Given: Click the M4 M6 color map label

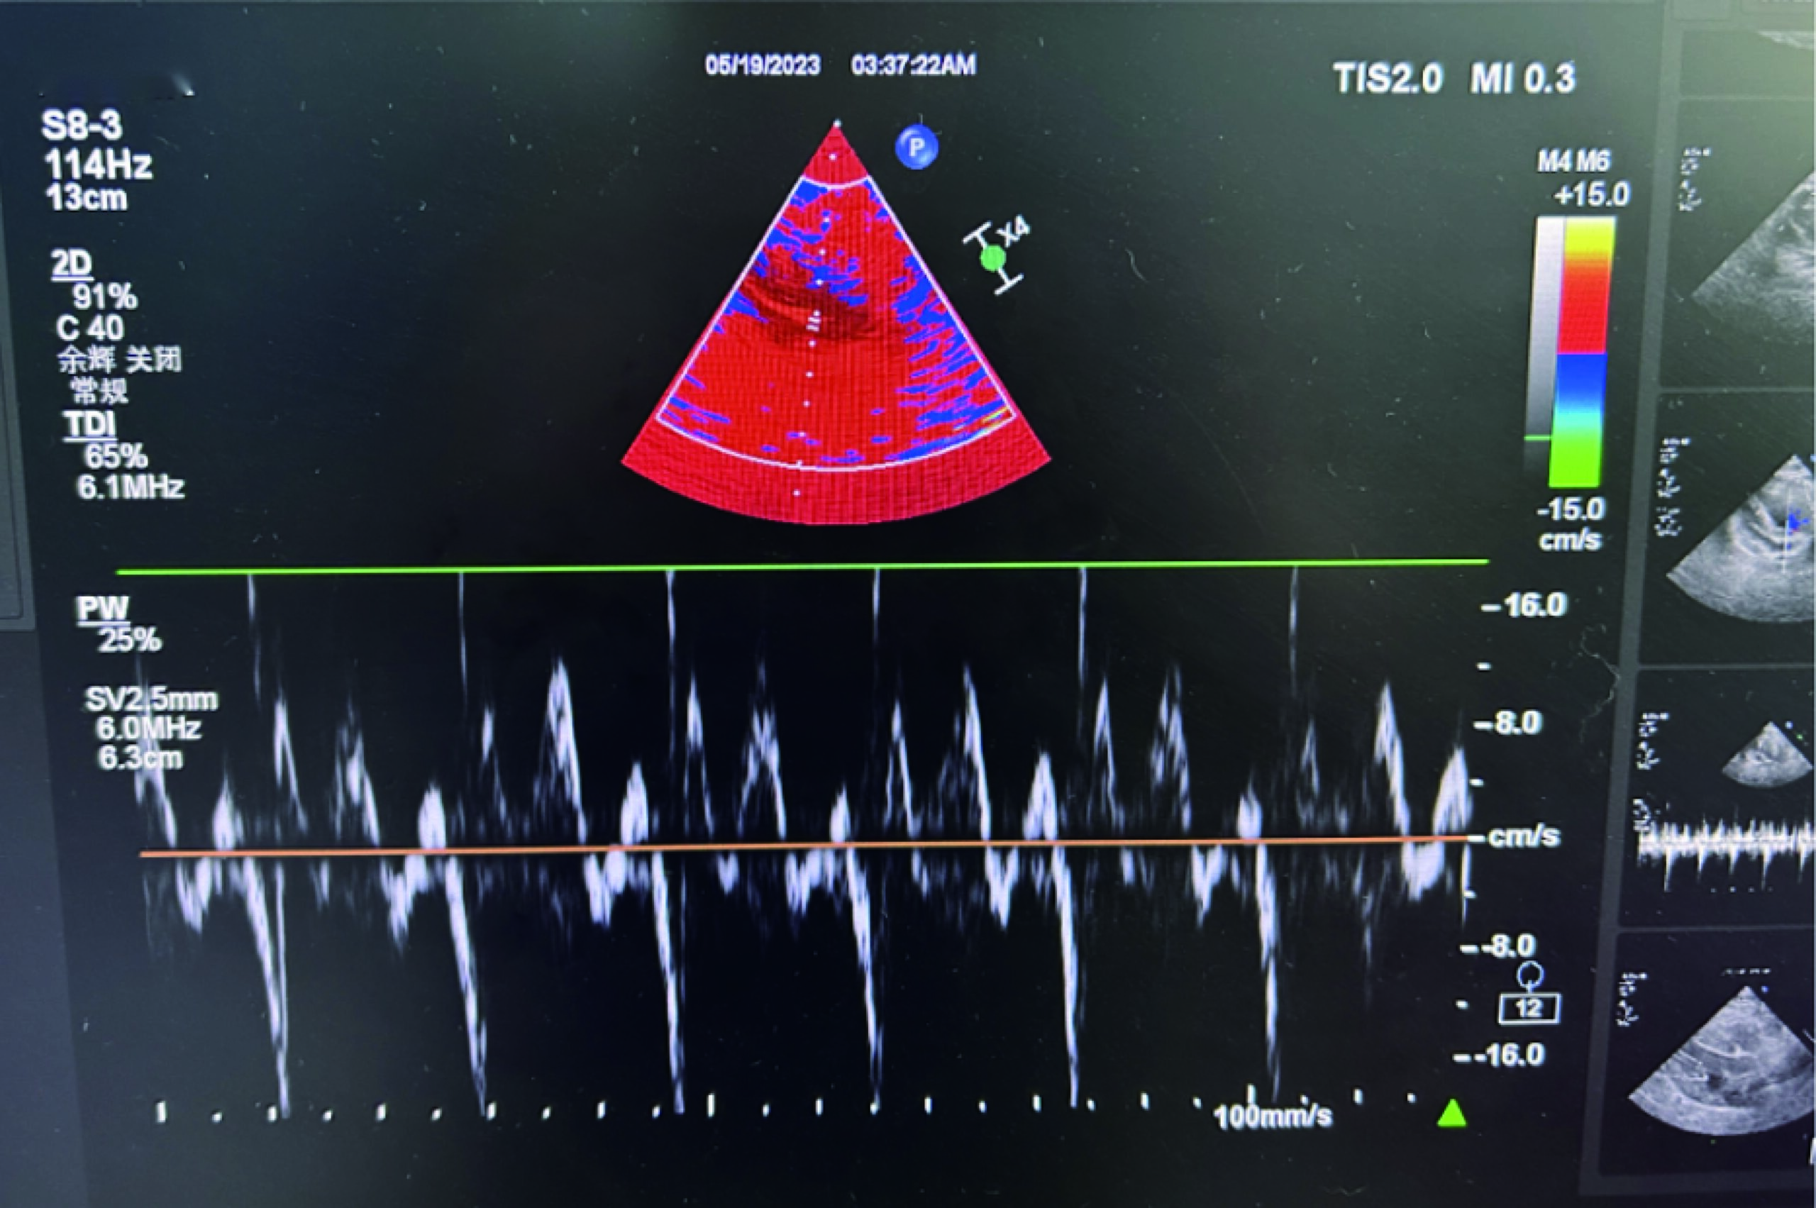Looking at the screenshot, I should (1573, 162).
